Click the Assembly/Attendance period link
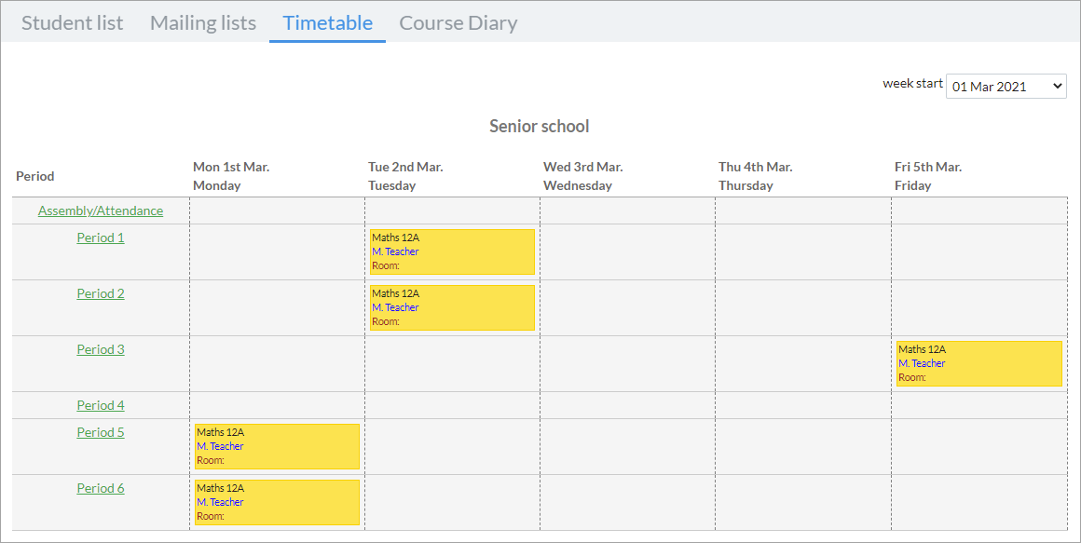The image size is (1081, 543). click(x=101, y=210)
